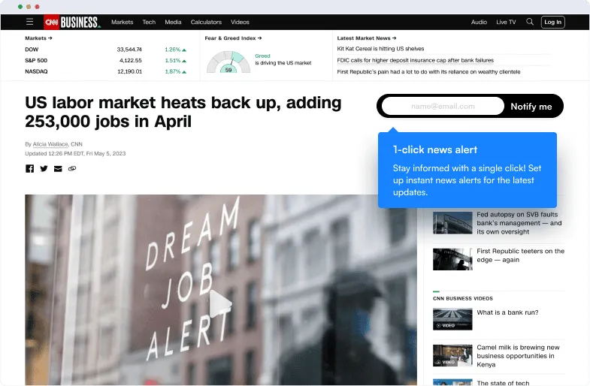Open the Fear & Greed Index heading
Viewport: 590px width, 386px height.
tap(233, 38)
